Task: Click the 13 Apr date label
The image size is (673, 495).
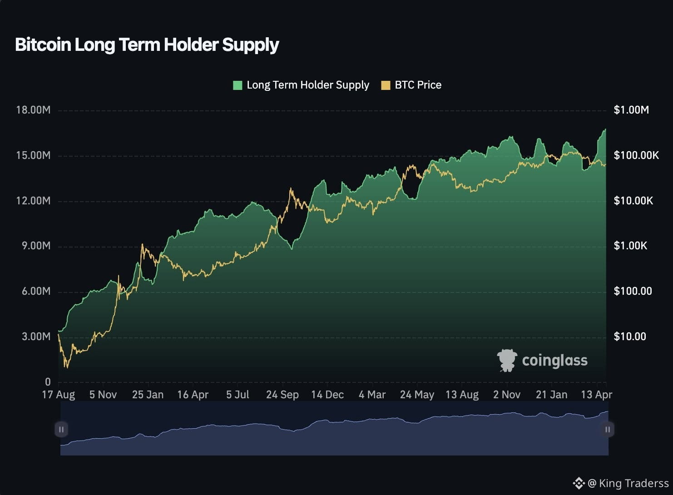Action: coord(597,395)
